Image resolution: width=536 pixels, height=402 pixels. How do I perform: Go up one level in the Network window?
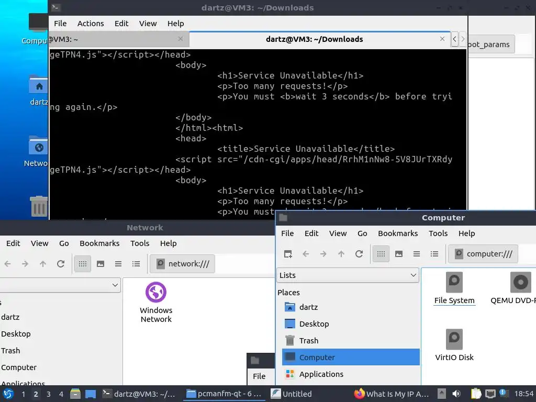tap(43, 264)
